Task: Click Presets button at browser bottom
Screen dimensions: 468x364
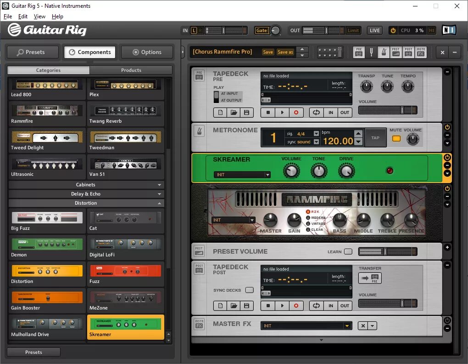Action: 33,352
